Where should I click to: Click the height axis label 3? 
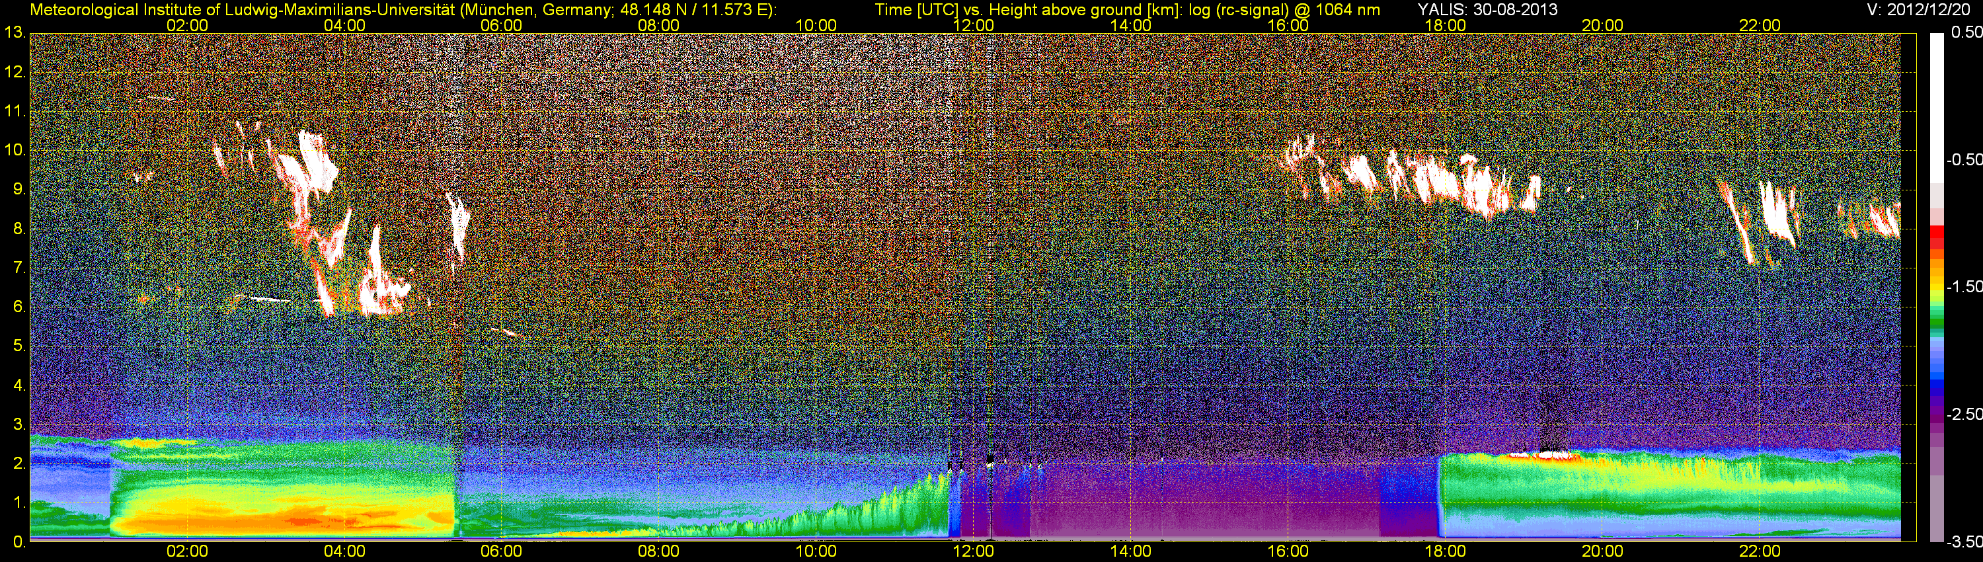pyautogui.click(x=19, y=425)
